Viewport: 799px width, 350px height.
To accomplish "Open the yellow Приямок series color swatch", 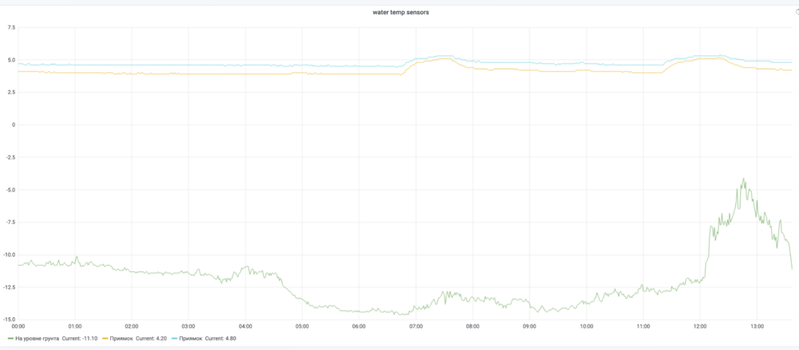I will (x=106, y=338).
